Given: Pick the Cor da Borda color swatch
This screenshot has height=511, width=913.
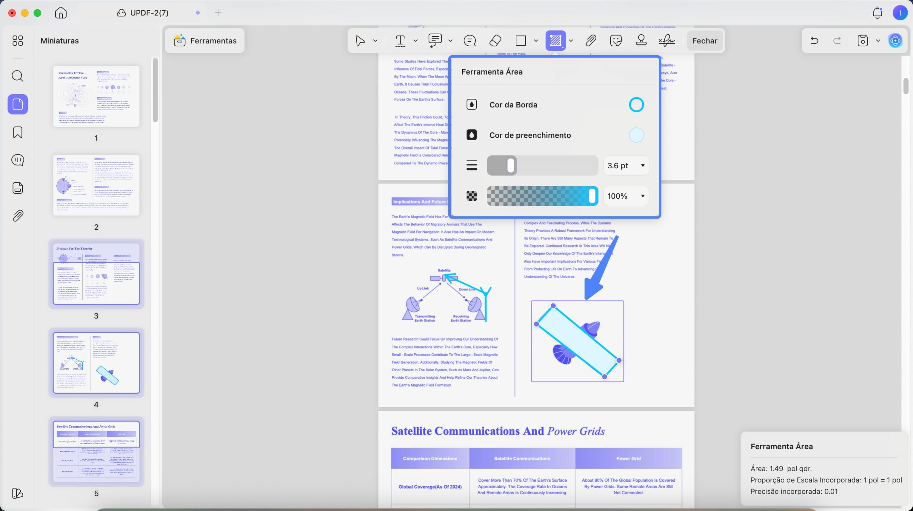Looking at the screenshot, I should click(636, 105).
